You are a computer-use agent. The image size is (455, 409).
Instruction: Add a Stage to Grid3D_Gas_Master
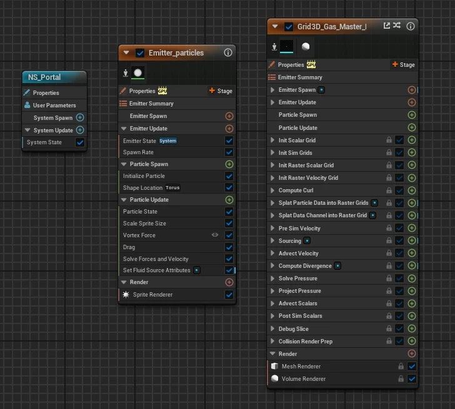[x=403, y=65]
